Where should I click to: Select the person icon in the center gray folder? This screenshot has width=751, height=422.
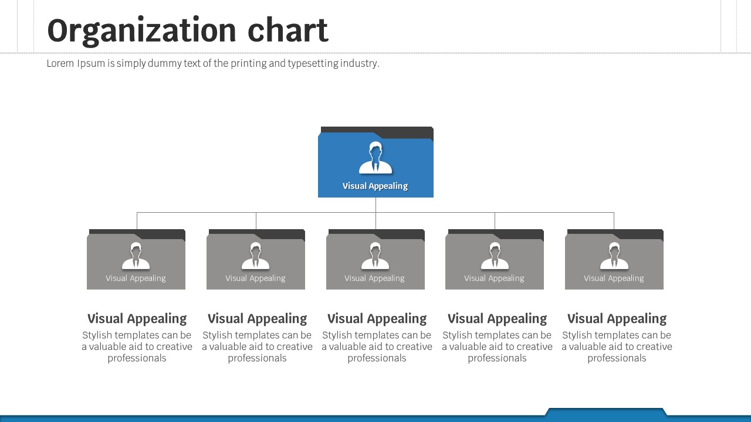coord(375,256)
